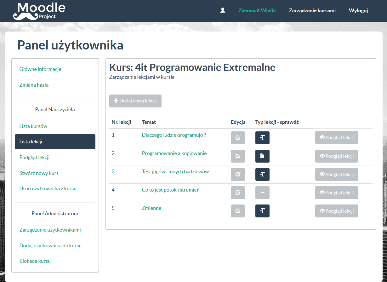
Task: Open Podgląd lekcji for lesson 4
Action: 337,193
